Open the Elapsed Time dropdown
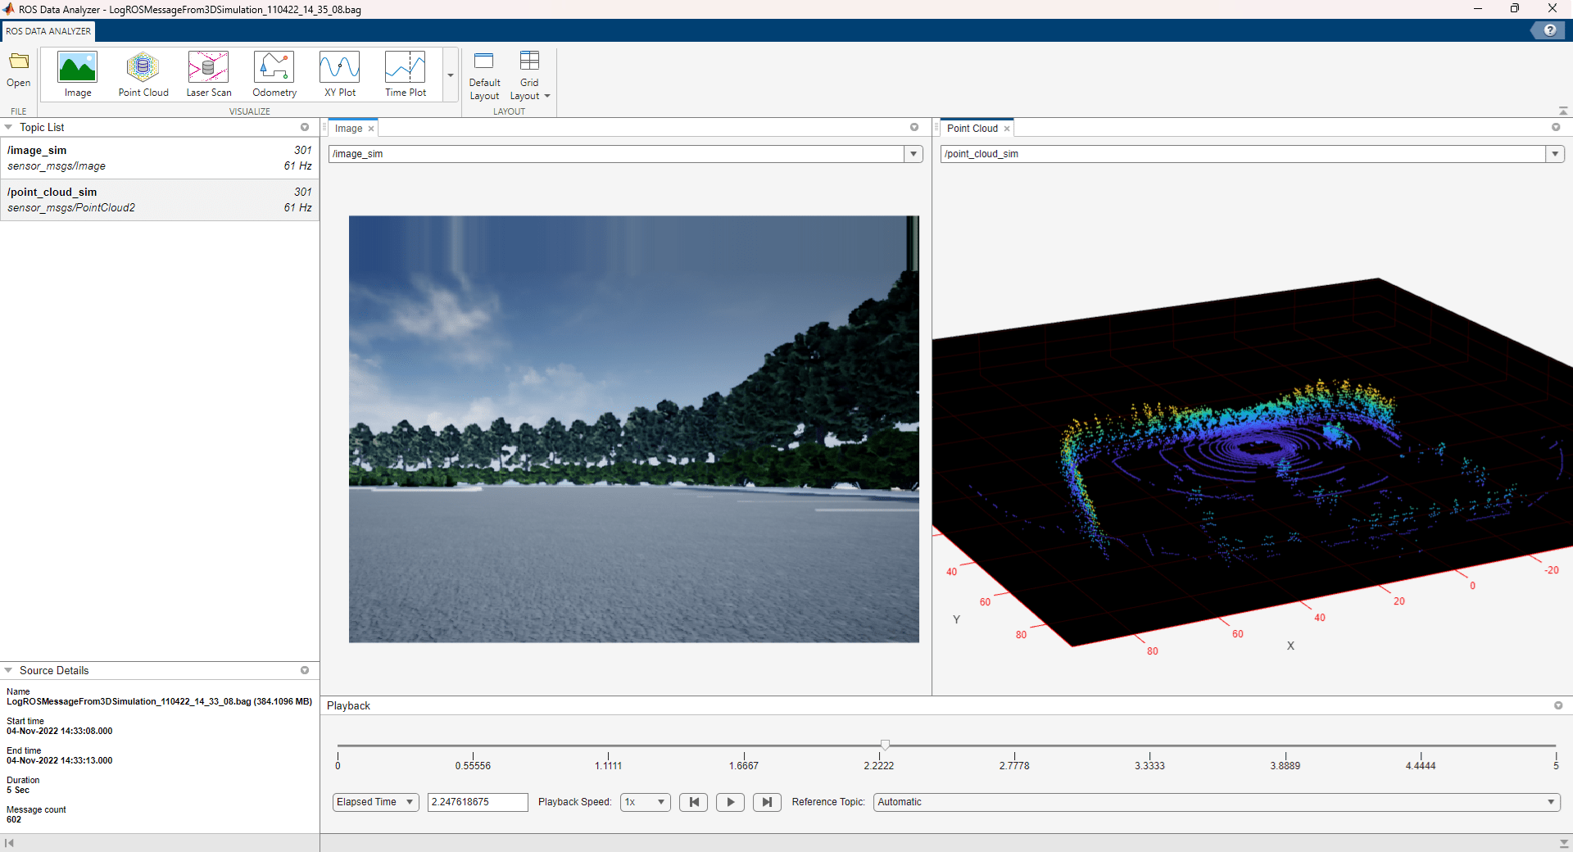1573x852 pixels. [x=374, y=802]
